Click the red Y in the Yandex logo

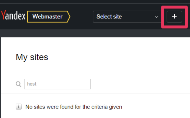click(x=3, y=16)
